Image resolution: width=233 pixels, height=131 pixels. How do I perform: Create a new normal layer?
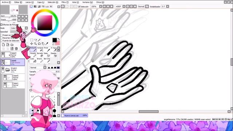click(3, 44)
